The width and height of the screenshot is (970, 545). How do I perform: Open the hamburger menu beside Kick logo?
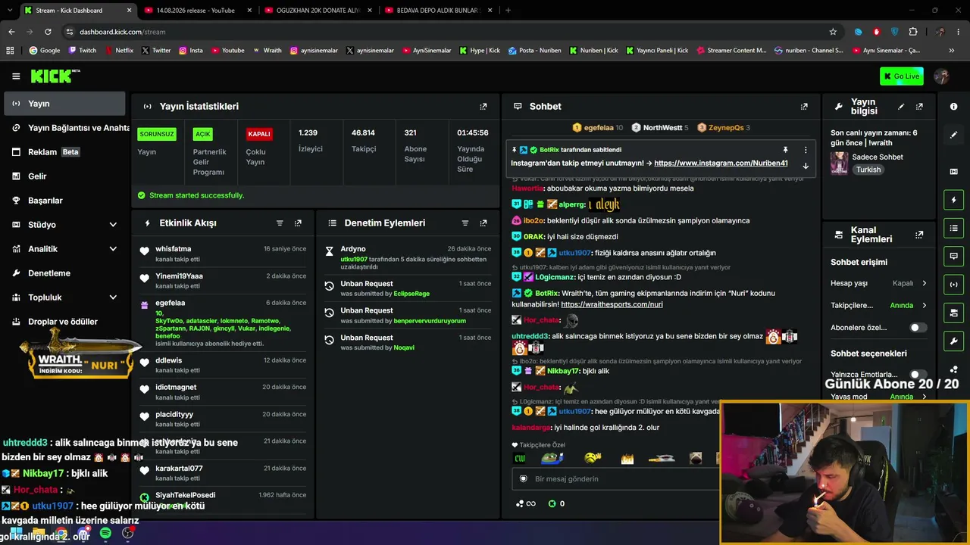[x=16, y=76]
